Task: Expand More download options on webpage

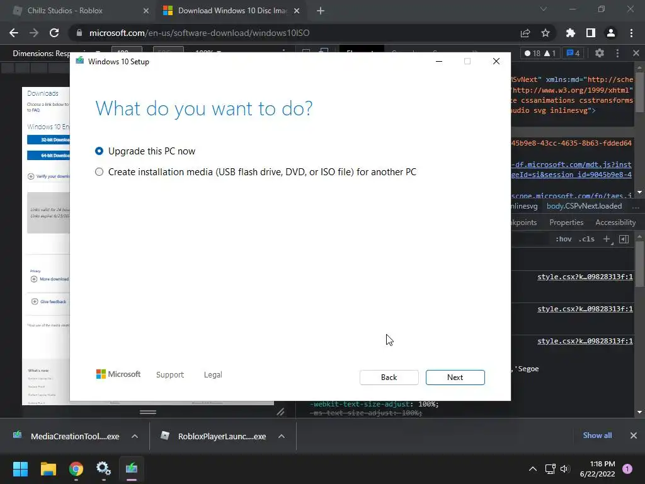Action: pyautogui.click(x=50, y=279)
